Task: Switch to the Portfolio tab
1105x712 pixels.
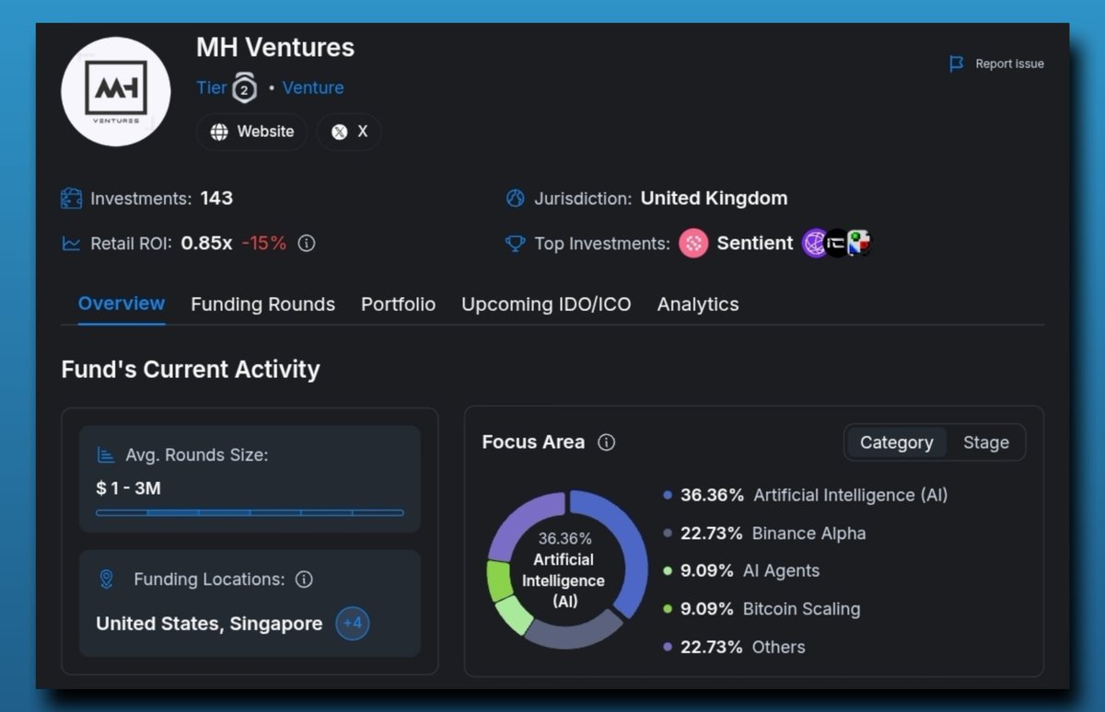Action: click(398, 304)
